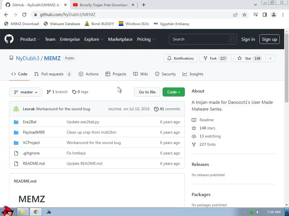Open the green Code dropdown button

point(174,92)
